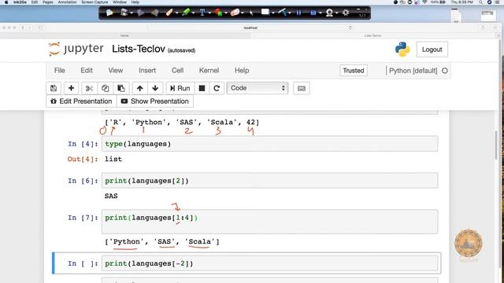Viewport: 504px width, 283px height.
Task: Open the Jupyter Kernel menu
Action: pyautogui.click(x=209, y=70)
